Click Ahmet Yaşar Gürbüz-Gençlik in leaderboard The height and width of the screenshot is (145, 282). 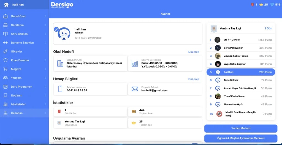point(241,88)
